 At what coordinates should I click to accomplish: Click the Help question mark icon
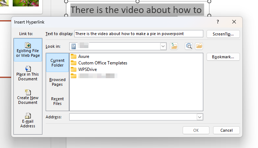coord(217,22)
